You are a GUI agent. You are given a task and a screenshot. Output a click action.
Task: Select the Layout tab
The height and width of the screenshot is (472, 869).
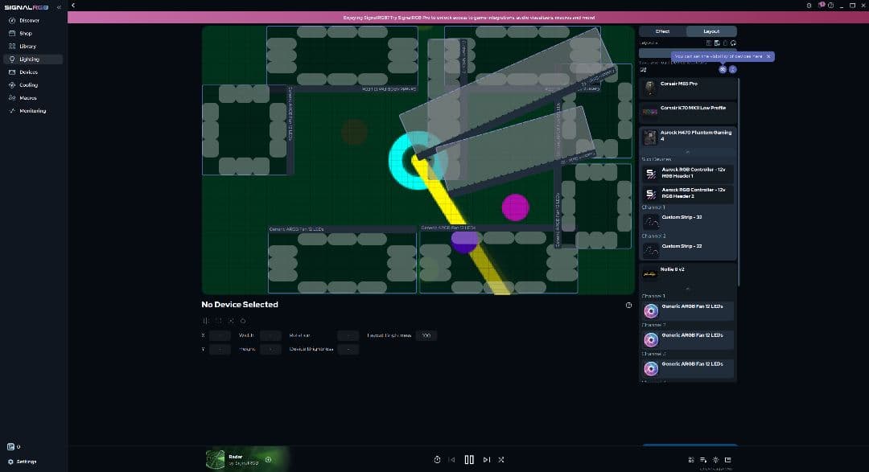pyautogui.click(x=711, y=31)
